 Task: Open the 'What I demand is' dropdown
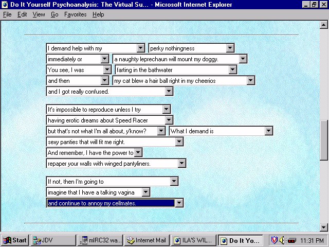(x=268, y=131)
